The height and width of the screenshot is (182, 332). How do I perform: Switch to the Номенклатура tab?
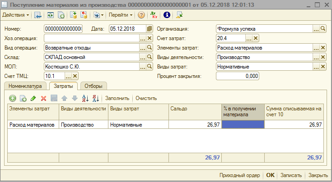(24, 86)
